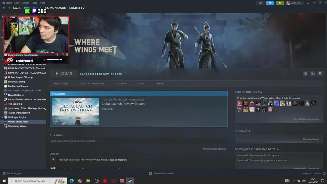Screen dimensions: 327x184
Task: Click POR language indicator in tray
Action: pos(304,181)
